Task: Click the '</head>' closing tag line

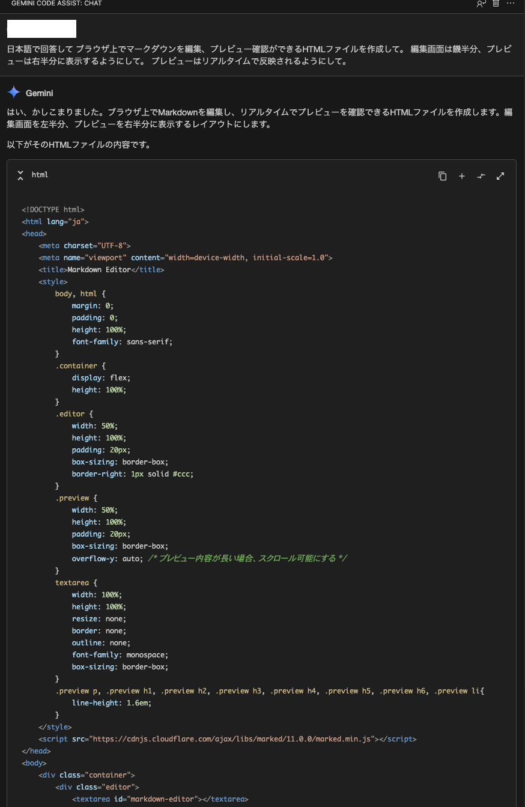Action: pos(36,751)
